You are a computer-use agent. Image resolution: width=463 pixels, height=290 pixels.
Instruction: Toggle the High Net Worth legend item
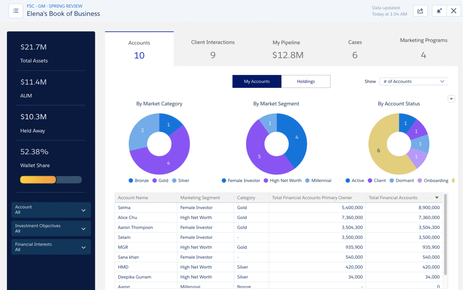click(x=282, y=181)
